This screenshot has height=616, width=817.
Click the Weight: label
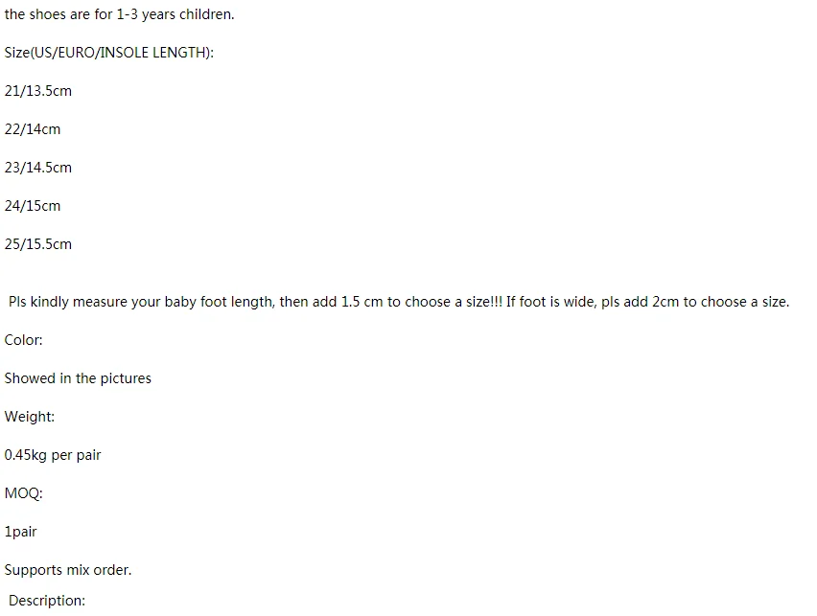[x=29, y=417]
